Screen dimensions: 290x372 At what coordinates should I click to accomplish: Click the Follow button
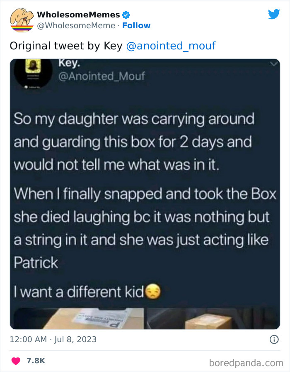[137, 26]
